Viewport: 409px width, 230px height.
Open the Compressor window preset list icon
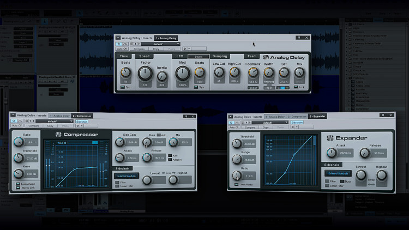(x=27, y=121)
